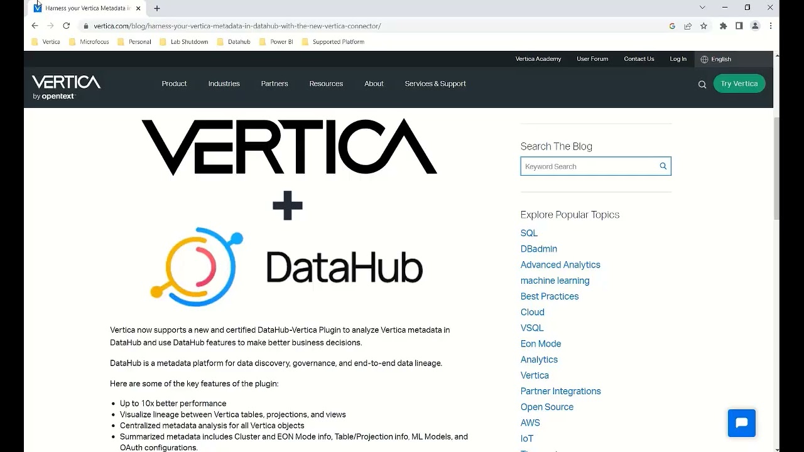Open the Industries menu
This screenshot has width=804, height=452.
pos(224,83)
